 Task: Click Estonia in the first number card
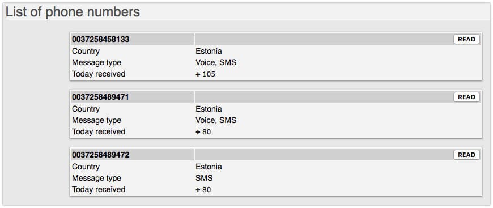[x=209, y=51]
